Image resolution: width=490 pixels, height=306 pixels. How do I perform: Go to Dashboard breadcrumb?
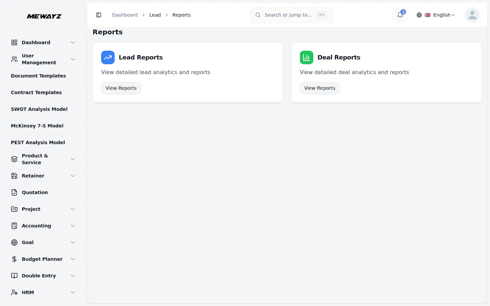[x=125, y=15]
